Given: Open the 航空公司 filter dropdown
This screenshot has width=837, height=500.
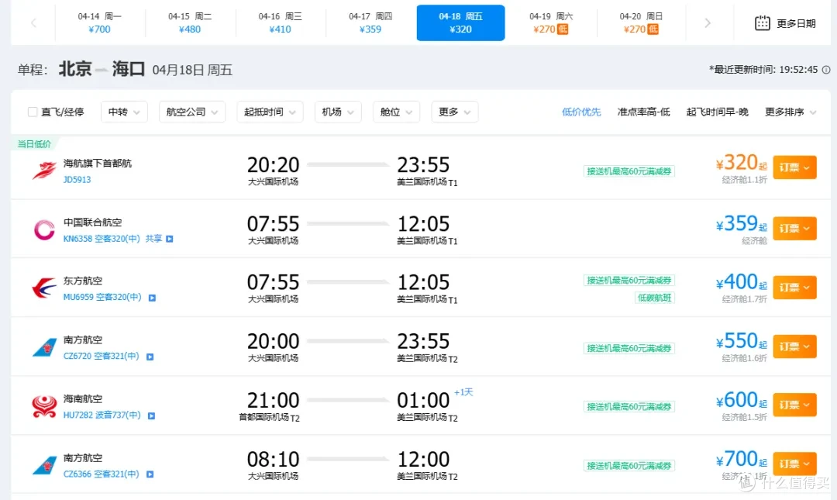Looking at the screenshot, I should click(x=192, y=112).
